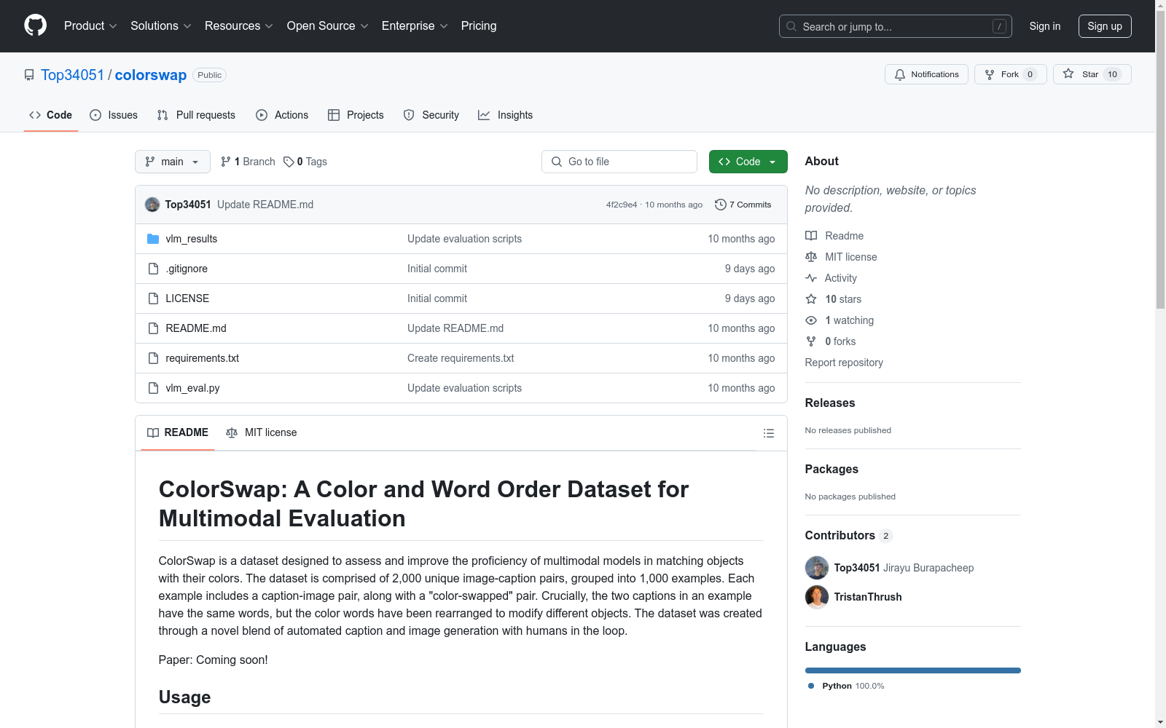Click the Sign in link

click(x=1044, y=26)
